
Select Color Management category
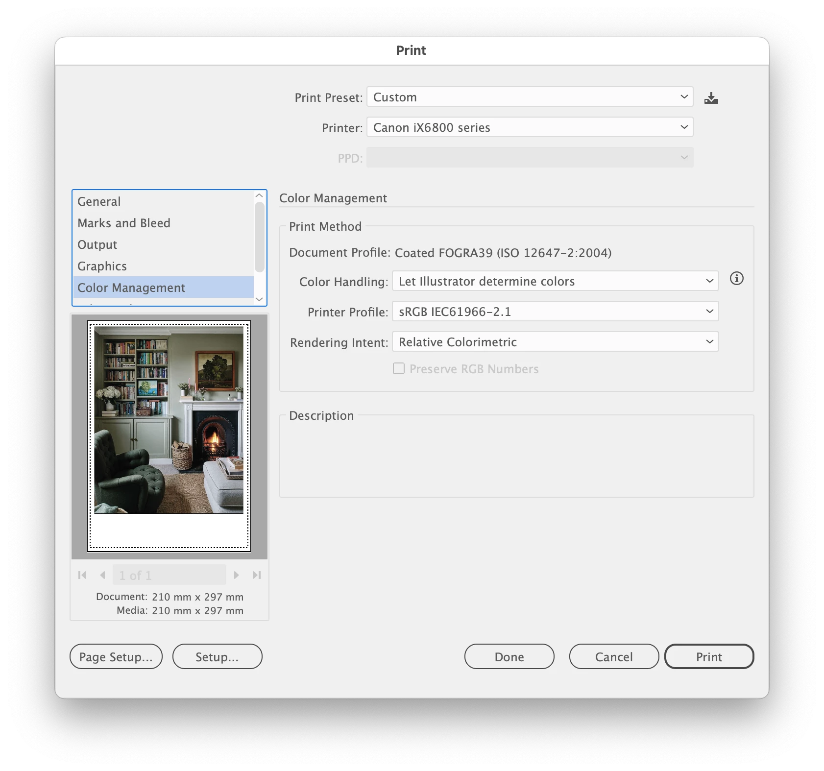tap(164, 288)
